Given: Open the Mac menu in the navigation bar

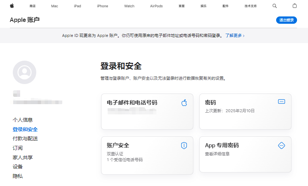Looking at the screenshot, I should 55,6.
